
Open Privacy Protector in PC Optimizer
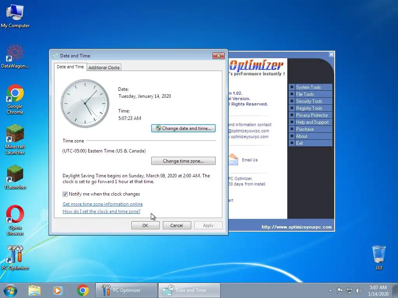[311, 115]
